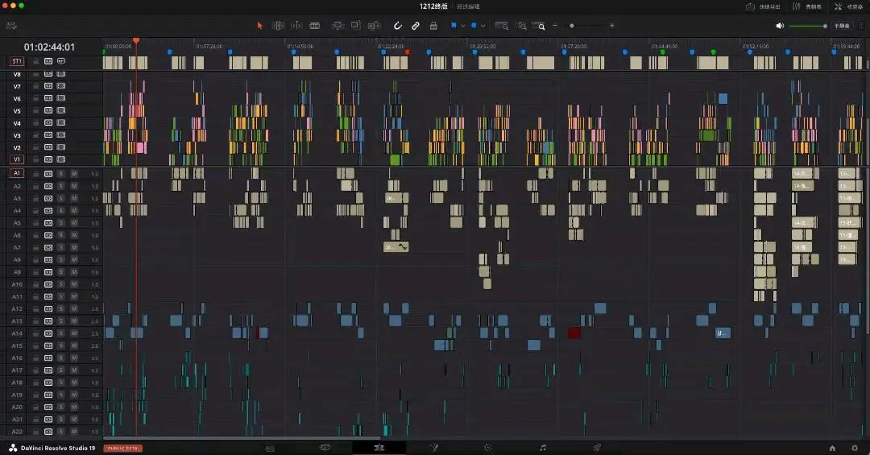The height and width of the screenshot is (455, 870).
Task: Click the zoom out minus button
Action: (x=554, y=26)
